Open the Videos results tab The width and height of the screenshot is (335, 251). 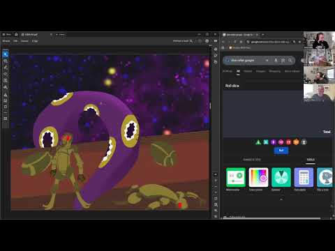248,71
